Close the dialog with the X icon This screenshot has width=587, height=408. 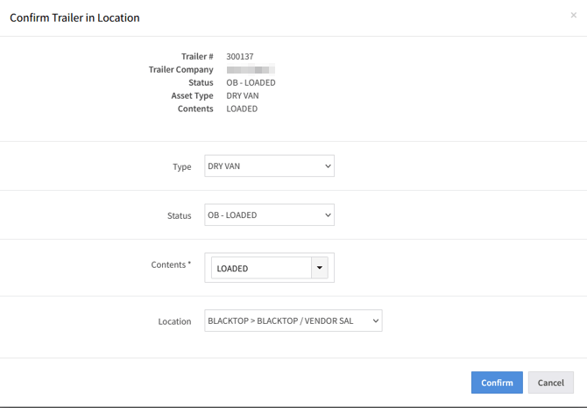[x=573, y=16]
